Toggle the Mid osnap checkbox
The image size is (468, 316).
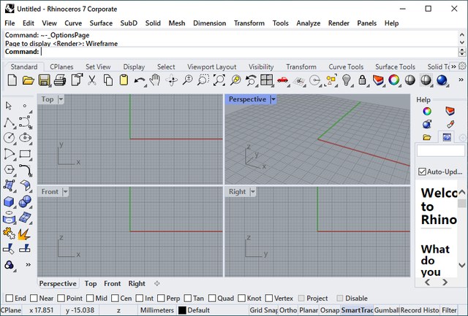(x=91, y=298)
